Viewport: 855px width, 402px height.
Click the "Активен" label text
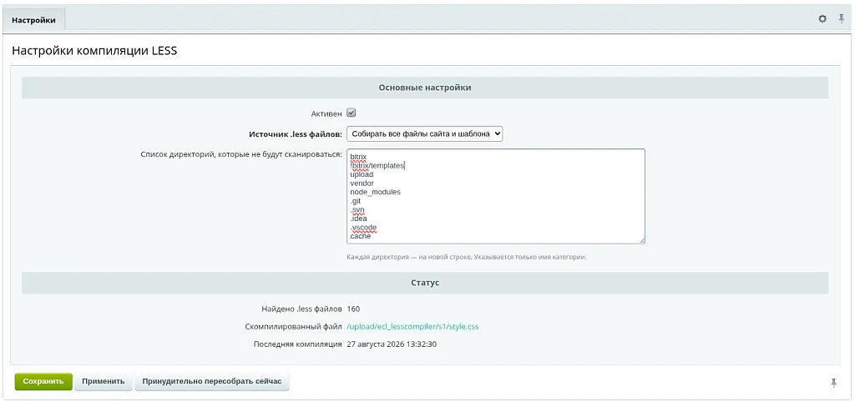[x=326, y=114]
